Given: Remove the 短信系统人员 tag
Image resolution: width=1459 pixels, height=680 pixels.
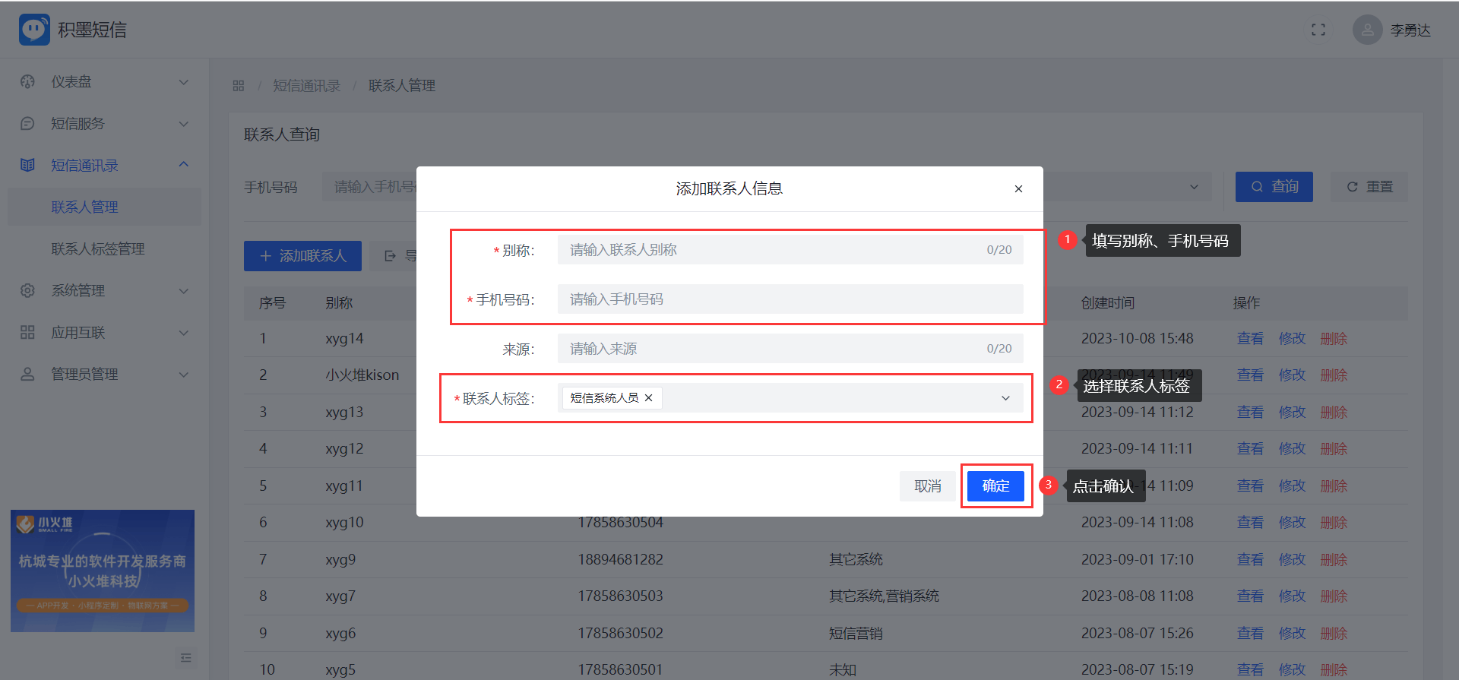Looking at the screenshot, I should click(x=649, y=397).
